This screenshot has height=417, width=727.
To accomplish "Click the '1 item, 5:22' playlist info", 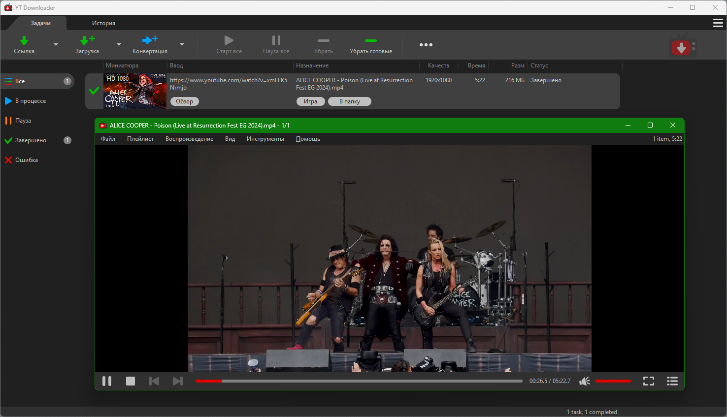I will point(667,139).
